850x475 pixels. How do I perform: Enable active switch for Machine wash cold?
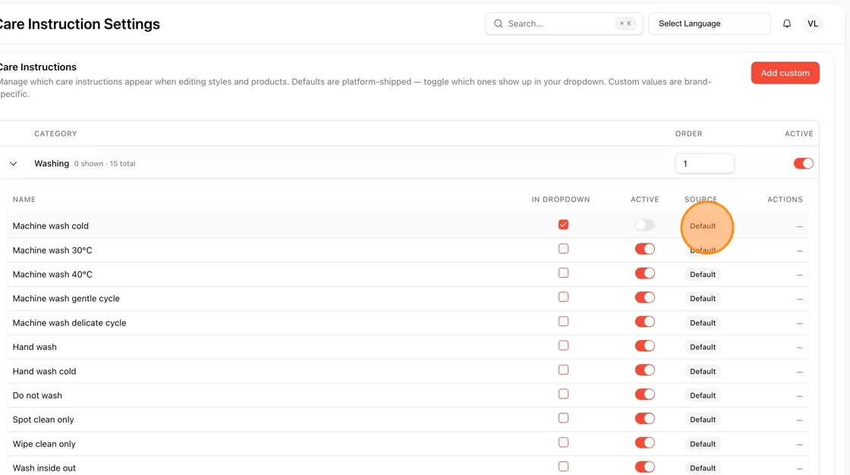(644, 225)
